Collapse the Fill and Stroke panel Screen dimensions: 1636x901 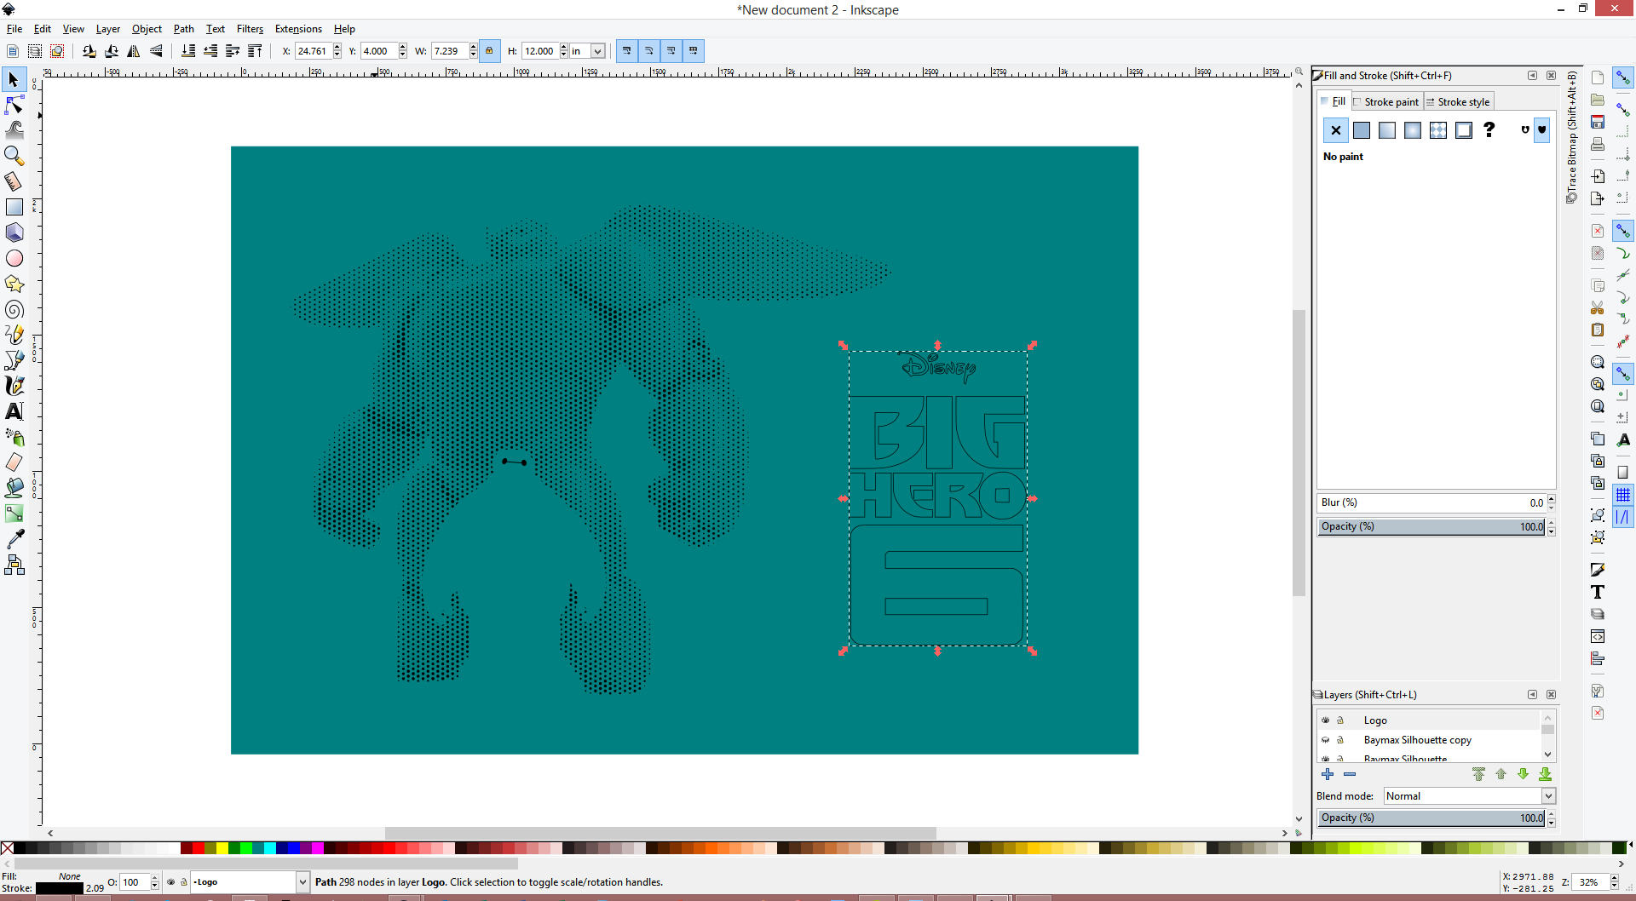click(1533, 76)
